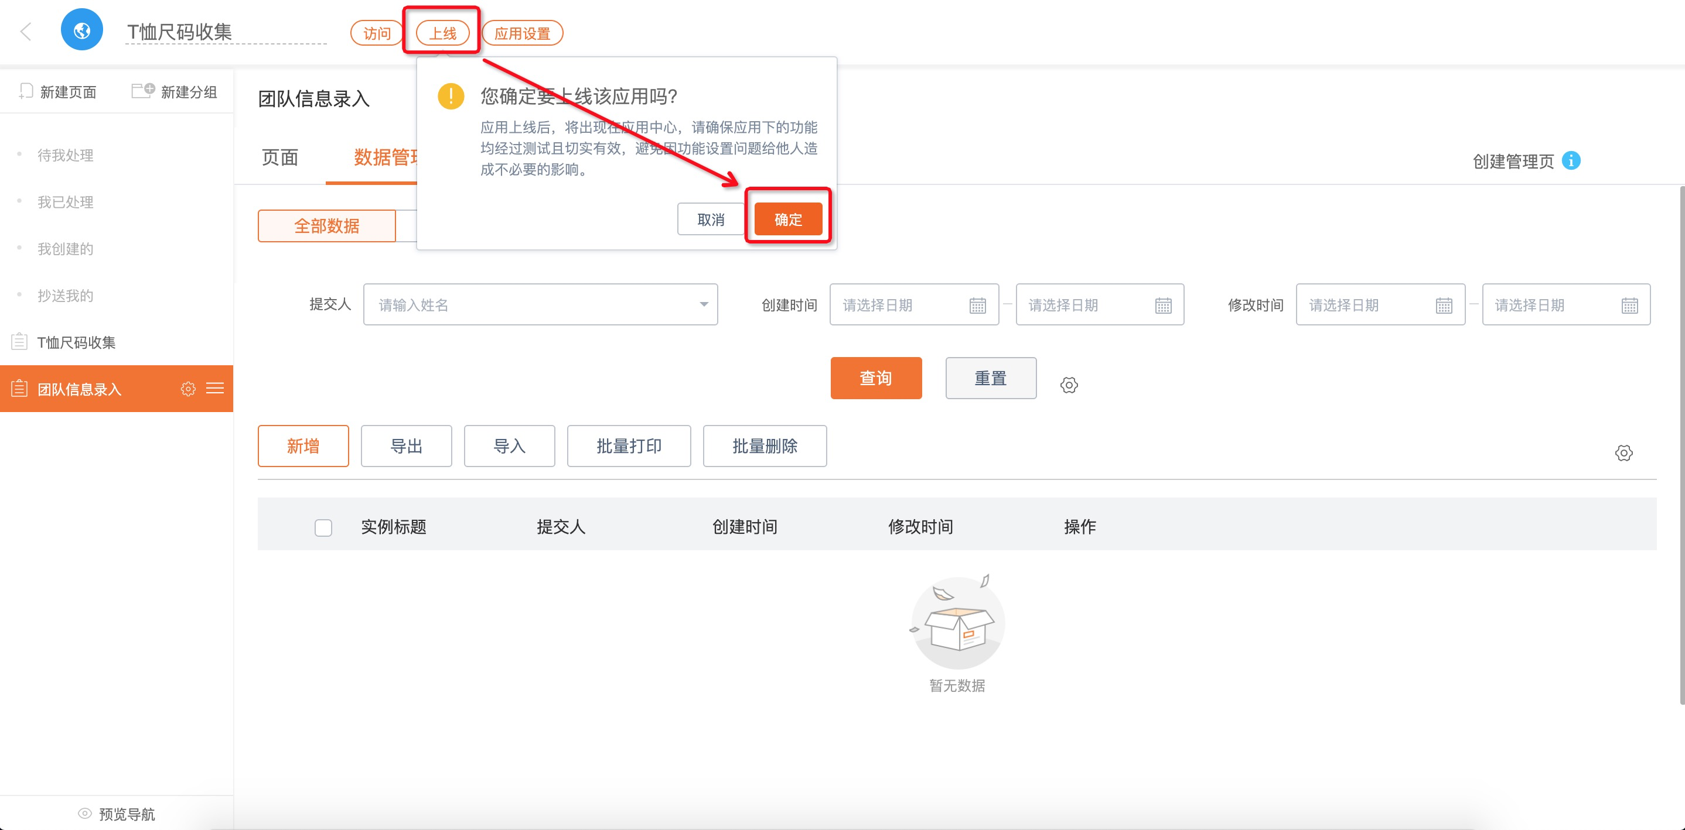Select 全部数据 tab
This screenshot has height=830, width=1685.
click(326, 226)
